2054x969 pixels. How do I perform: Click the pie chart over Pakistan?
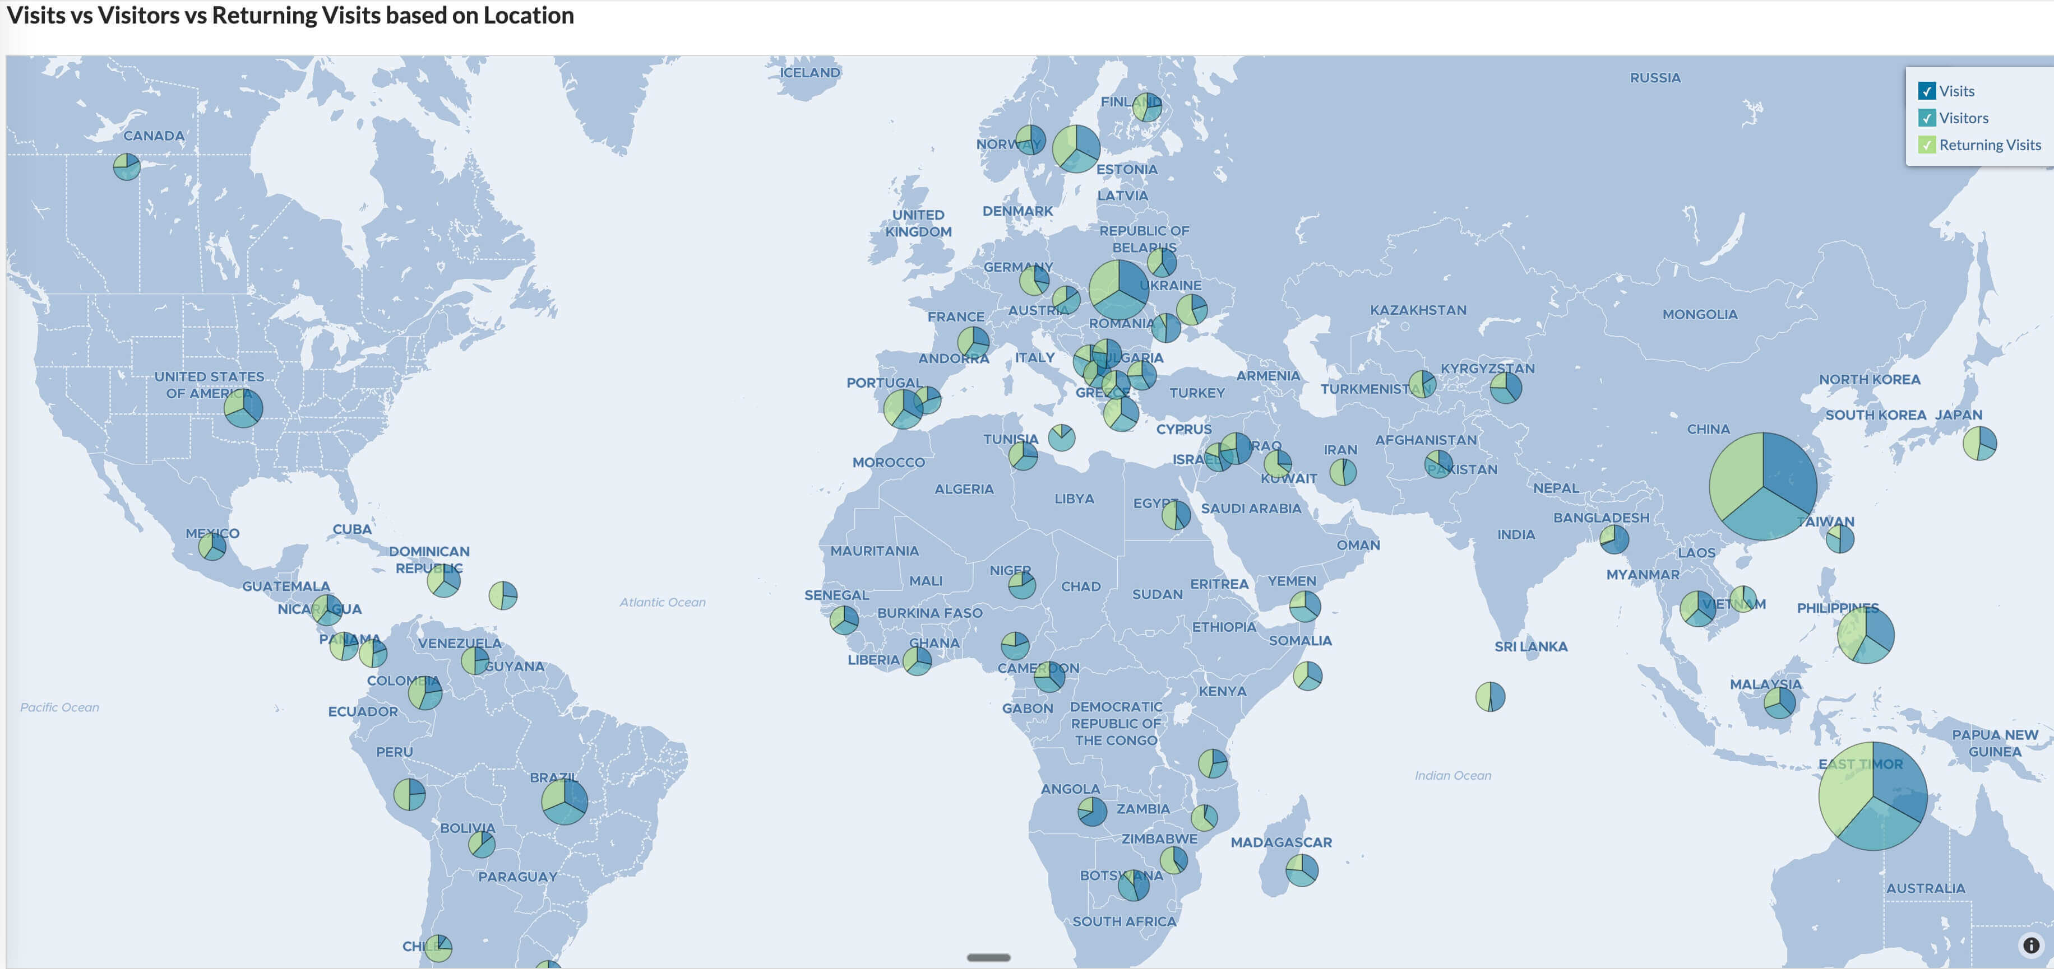pyautogui.click(x=1438, y=464)
